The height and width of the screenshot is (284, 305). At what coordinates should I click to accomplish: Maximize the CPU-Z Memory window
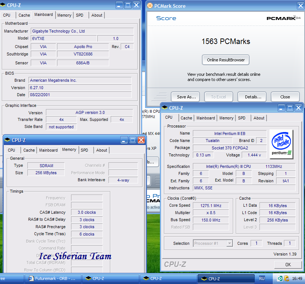point(133,140)
